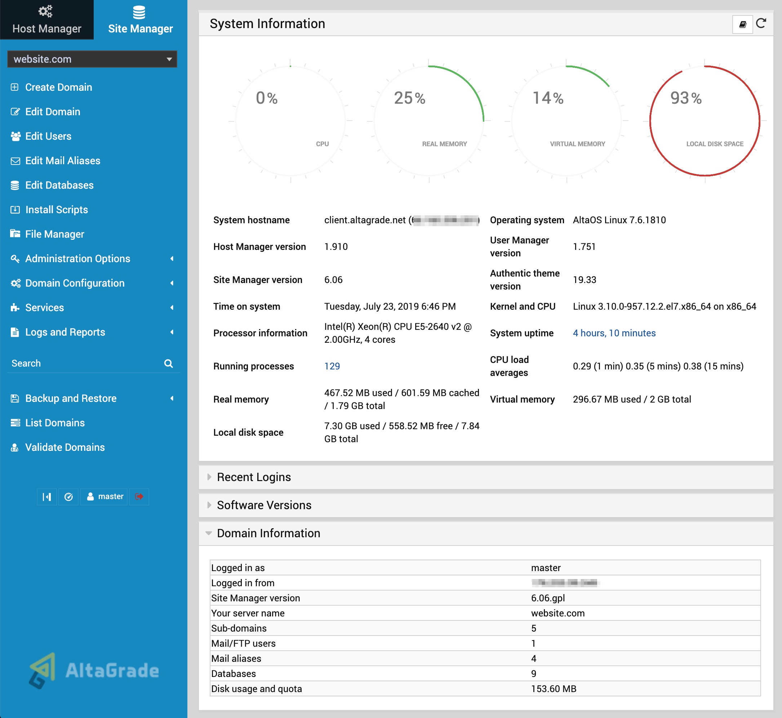Click the 'AltaOS Linux 7.6.1810' value
The image size is (782, 718).
tap(619, 220)
